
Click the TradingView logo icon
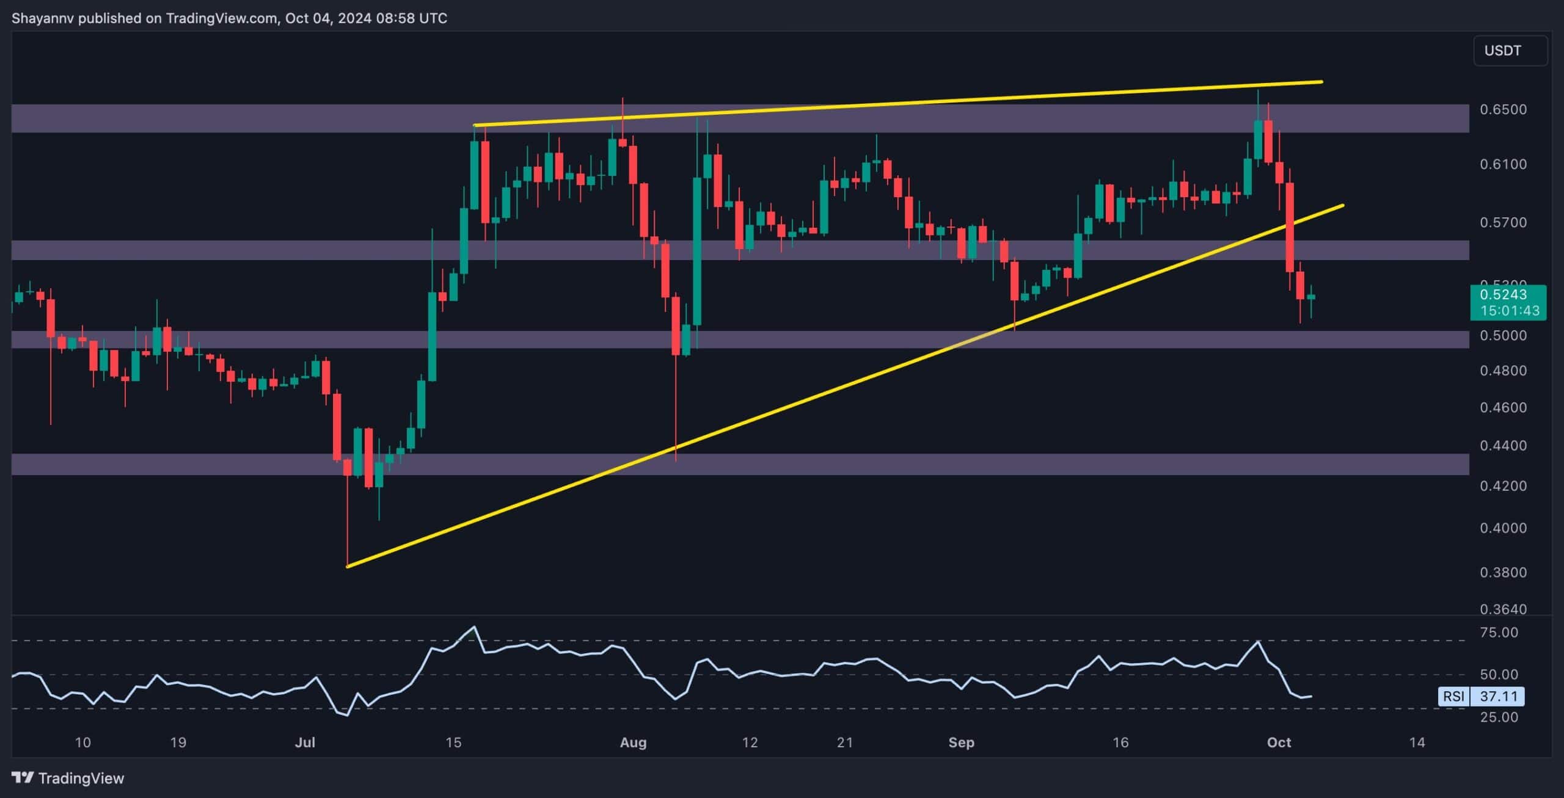tap(23, 777)
